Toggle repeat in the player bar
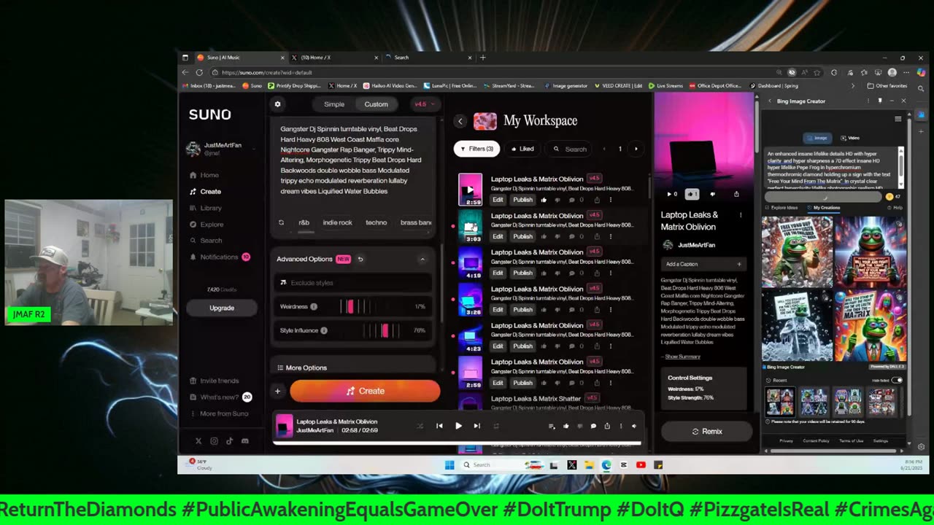 pyautogui.click(x=496, y=426)
